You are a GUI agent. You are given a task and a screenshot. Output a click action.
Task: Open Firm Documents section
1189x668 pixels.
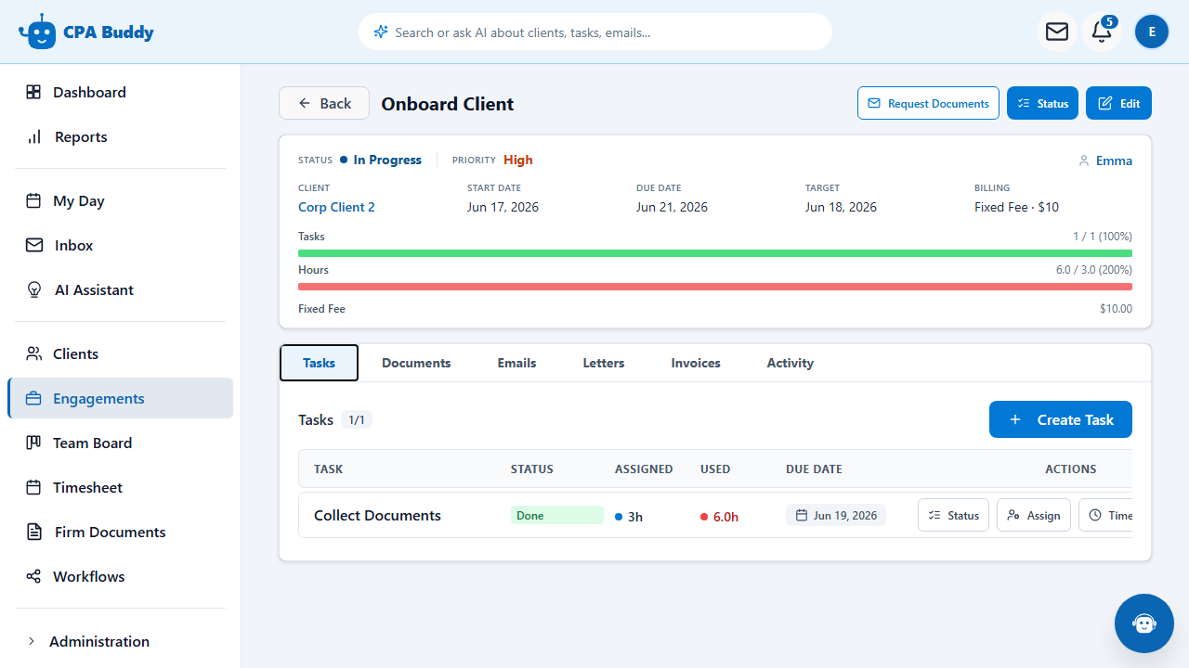(120, 532)
